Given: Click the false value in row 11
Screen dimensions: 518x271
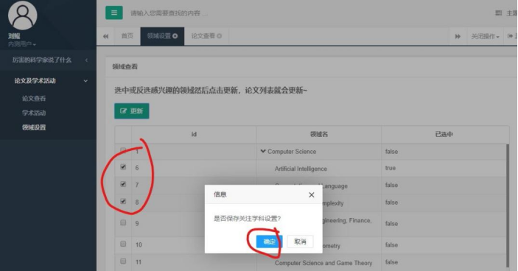Looking at the screenshot, I should coord(391,262).
